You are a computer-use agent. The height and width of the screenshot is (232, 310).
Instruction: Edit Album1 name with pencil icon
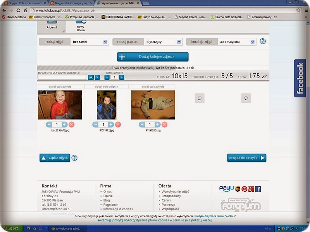click(64, 31)
